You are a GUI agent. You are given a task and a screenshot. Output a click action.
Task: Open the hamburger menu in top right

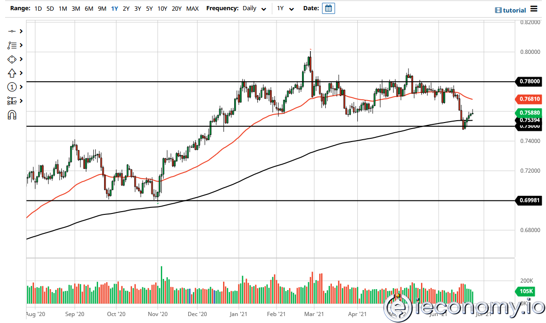point(533,9)
